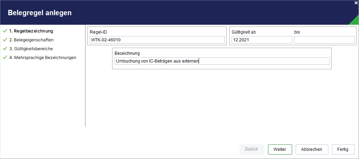Close the Belegregel anlegen dialog
359x159 pixels.
(x=356, y=2)
